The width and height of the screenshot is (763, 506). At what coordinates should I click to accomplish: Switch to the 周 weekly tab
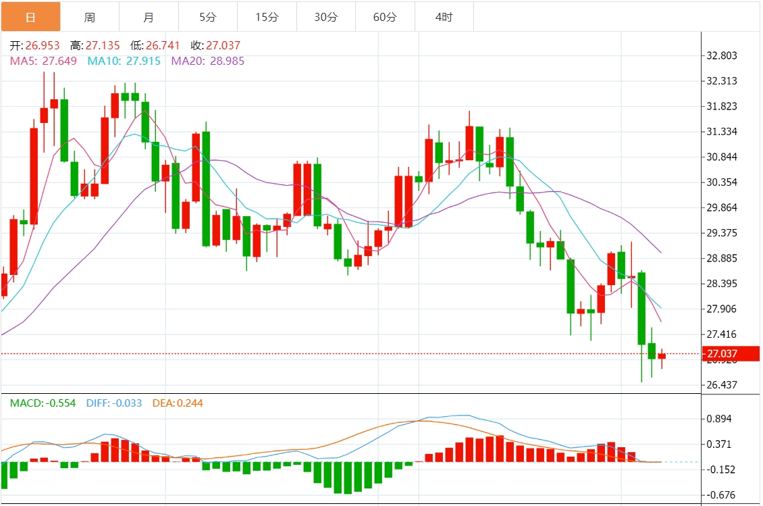tap(90, 17)
